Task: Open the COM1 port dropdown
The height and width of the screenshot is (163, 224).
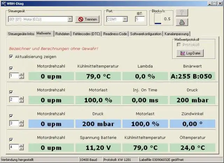Action: click(x=125, y=19)
